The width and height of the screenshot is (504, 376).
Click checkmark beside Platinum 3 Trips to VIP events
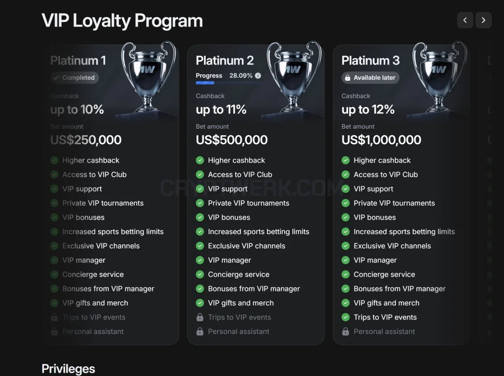(345, 317)
